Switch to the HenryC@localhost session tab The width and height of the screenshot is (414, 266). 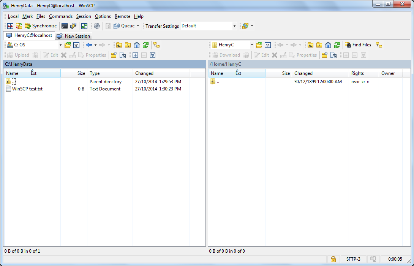click(x=29, y=35)
